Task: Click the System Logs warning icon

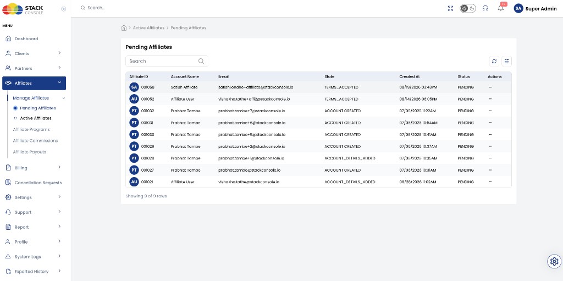Action: [x=8, y=257]
